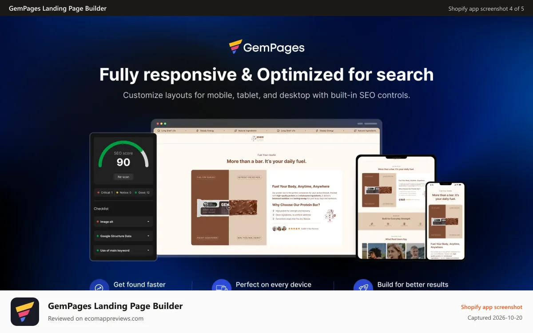Click the Fully responsive & Optimized for search headline

(266, 74)
